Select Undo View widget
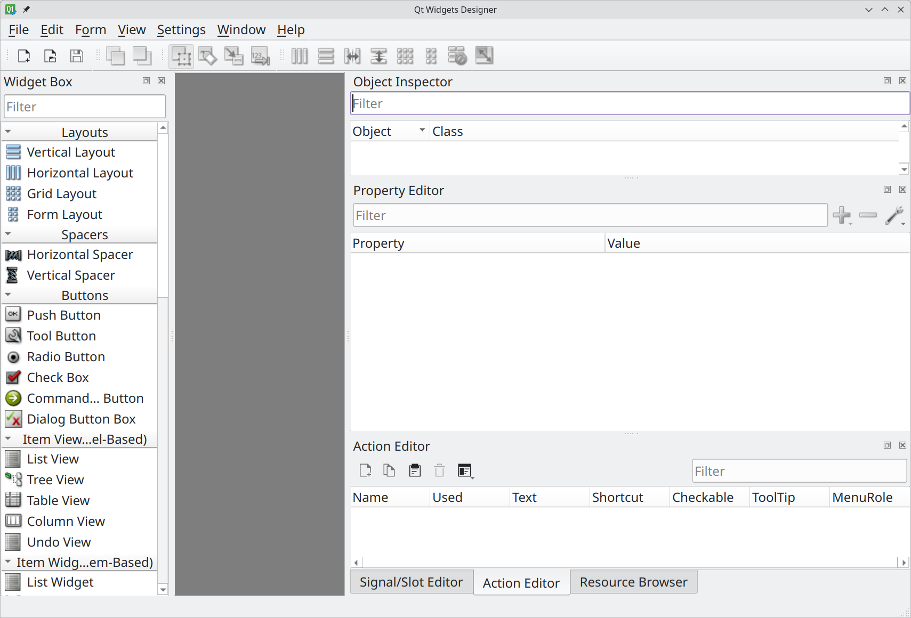 [x=79, y=542]
